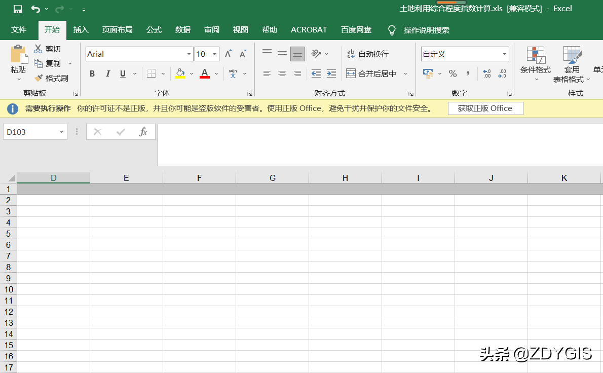Expand the borders dropdown arrow
The height and width of the screenshot is (373, 603).
[x=163, y=73]
